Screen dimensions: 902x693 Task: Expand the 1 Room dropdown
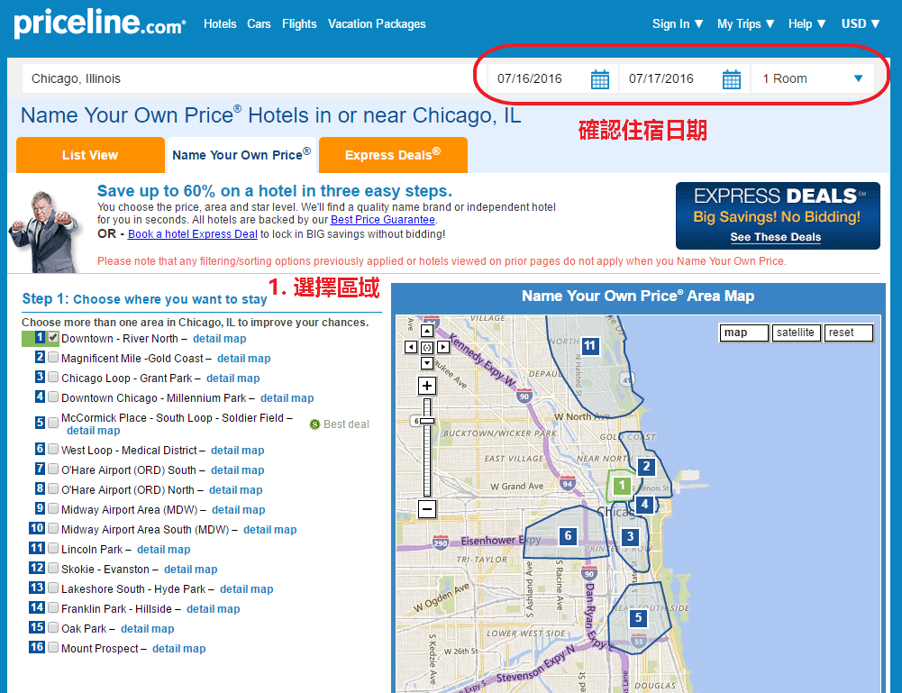(x=812, y=79)
